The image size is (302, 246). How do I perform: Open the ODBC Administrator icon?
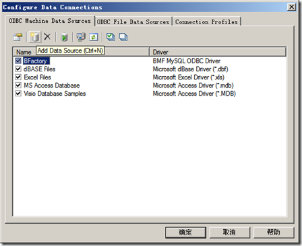click(81, 37)
